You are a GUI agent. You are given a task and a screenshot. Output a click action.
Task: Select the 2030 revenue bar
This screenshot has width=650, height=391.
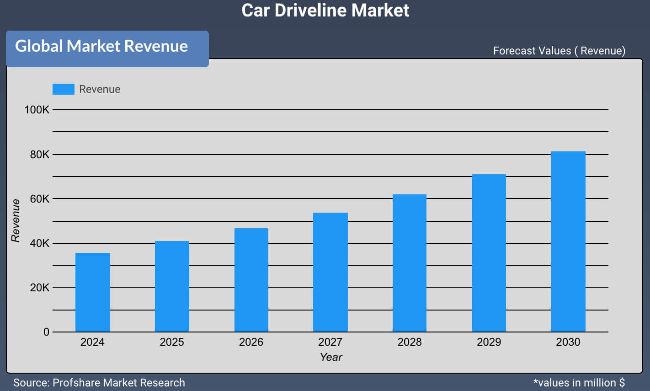[568, 241]
